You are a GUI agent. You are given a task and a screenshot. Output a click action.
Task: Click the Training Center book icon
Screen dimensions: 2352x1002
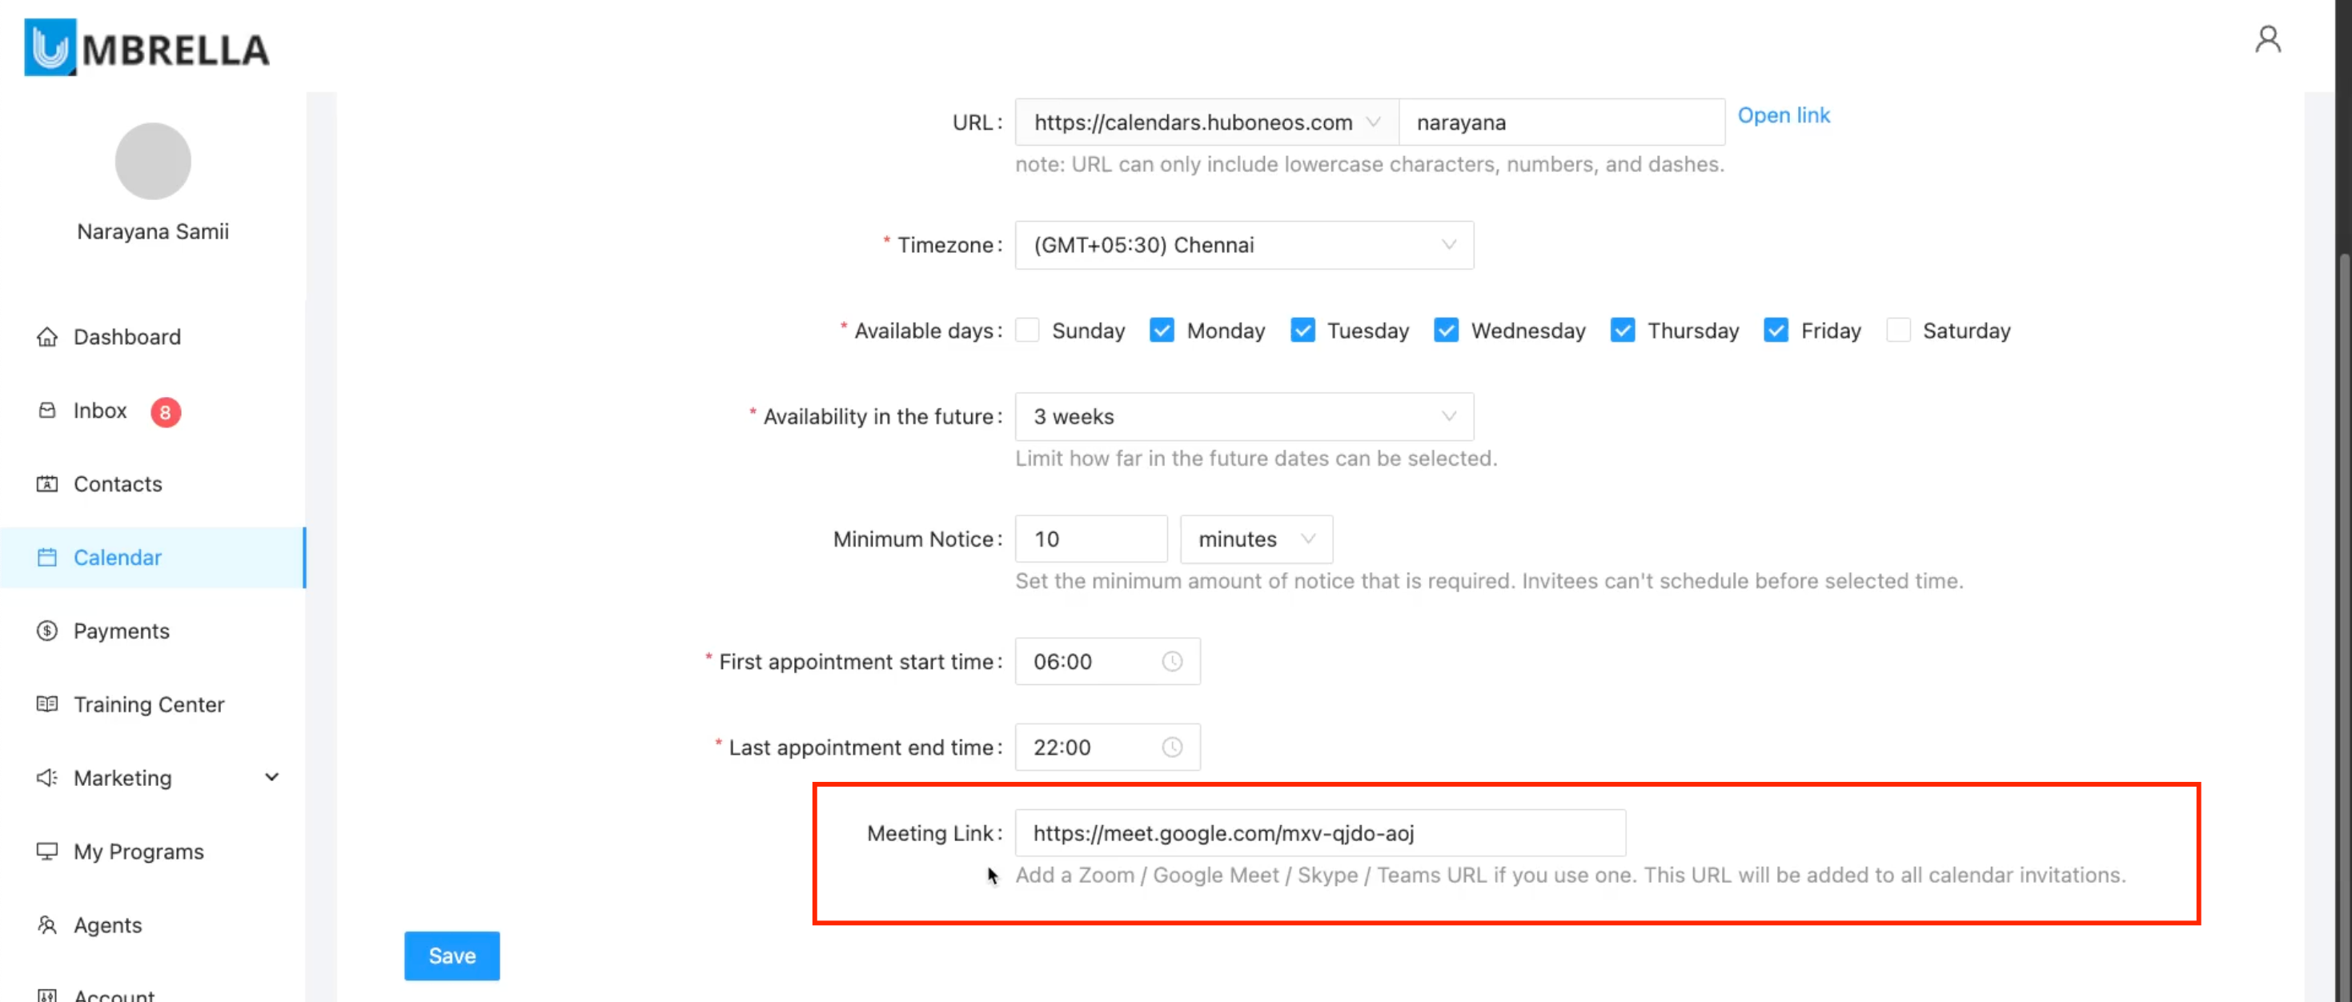pyautogui.click(x=46, y=704)
